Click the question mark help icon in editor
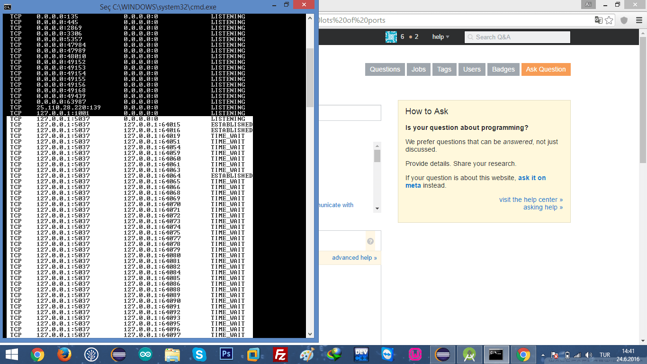647x364 pixels. pos(370,241)
